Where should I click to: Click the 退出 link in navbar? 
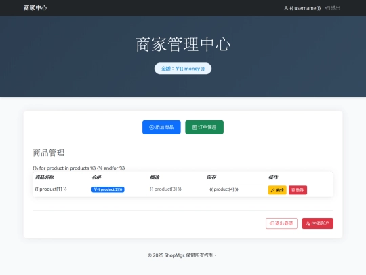[x=333, y=8]
